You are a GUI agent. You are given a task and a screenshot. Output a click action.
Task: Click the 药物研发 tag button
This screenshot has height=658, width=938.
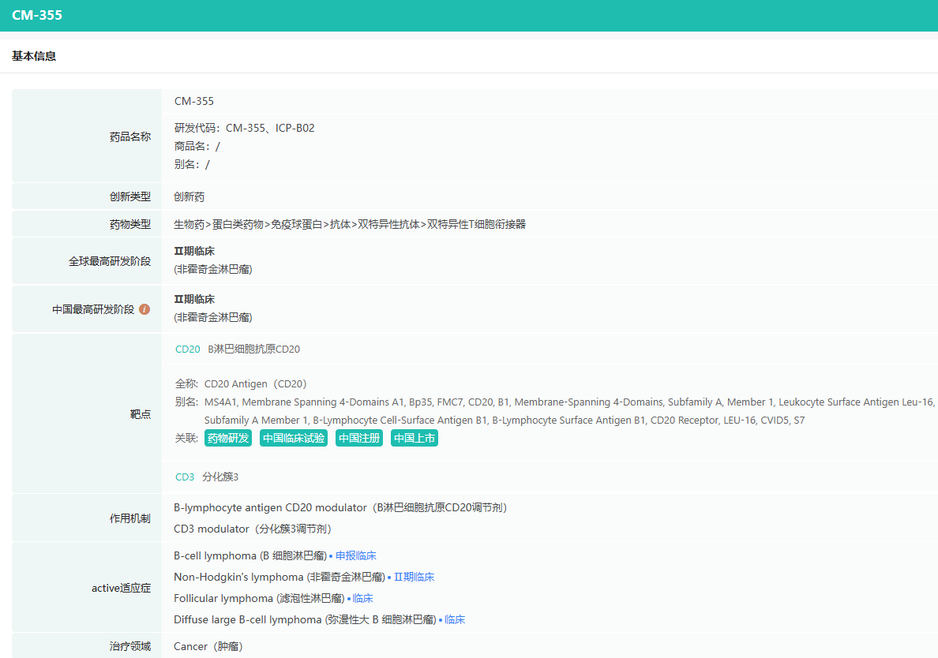(x=227, y=438)
